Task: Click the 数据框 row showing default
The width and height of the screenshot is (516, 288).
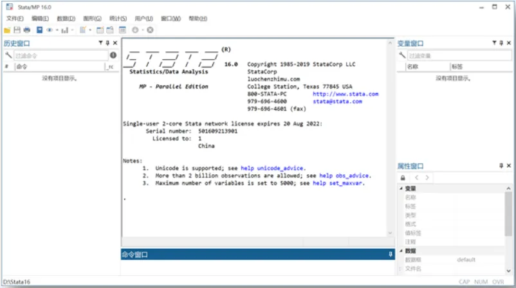Action: tap(451, 260)
